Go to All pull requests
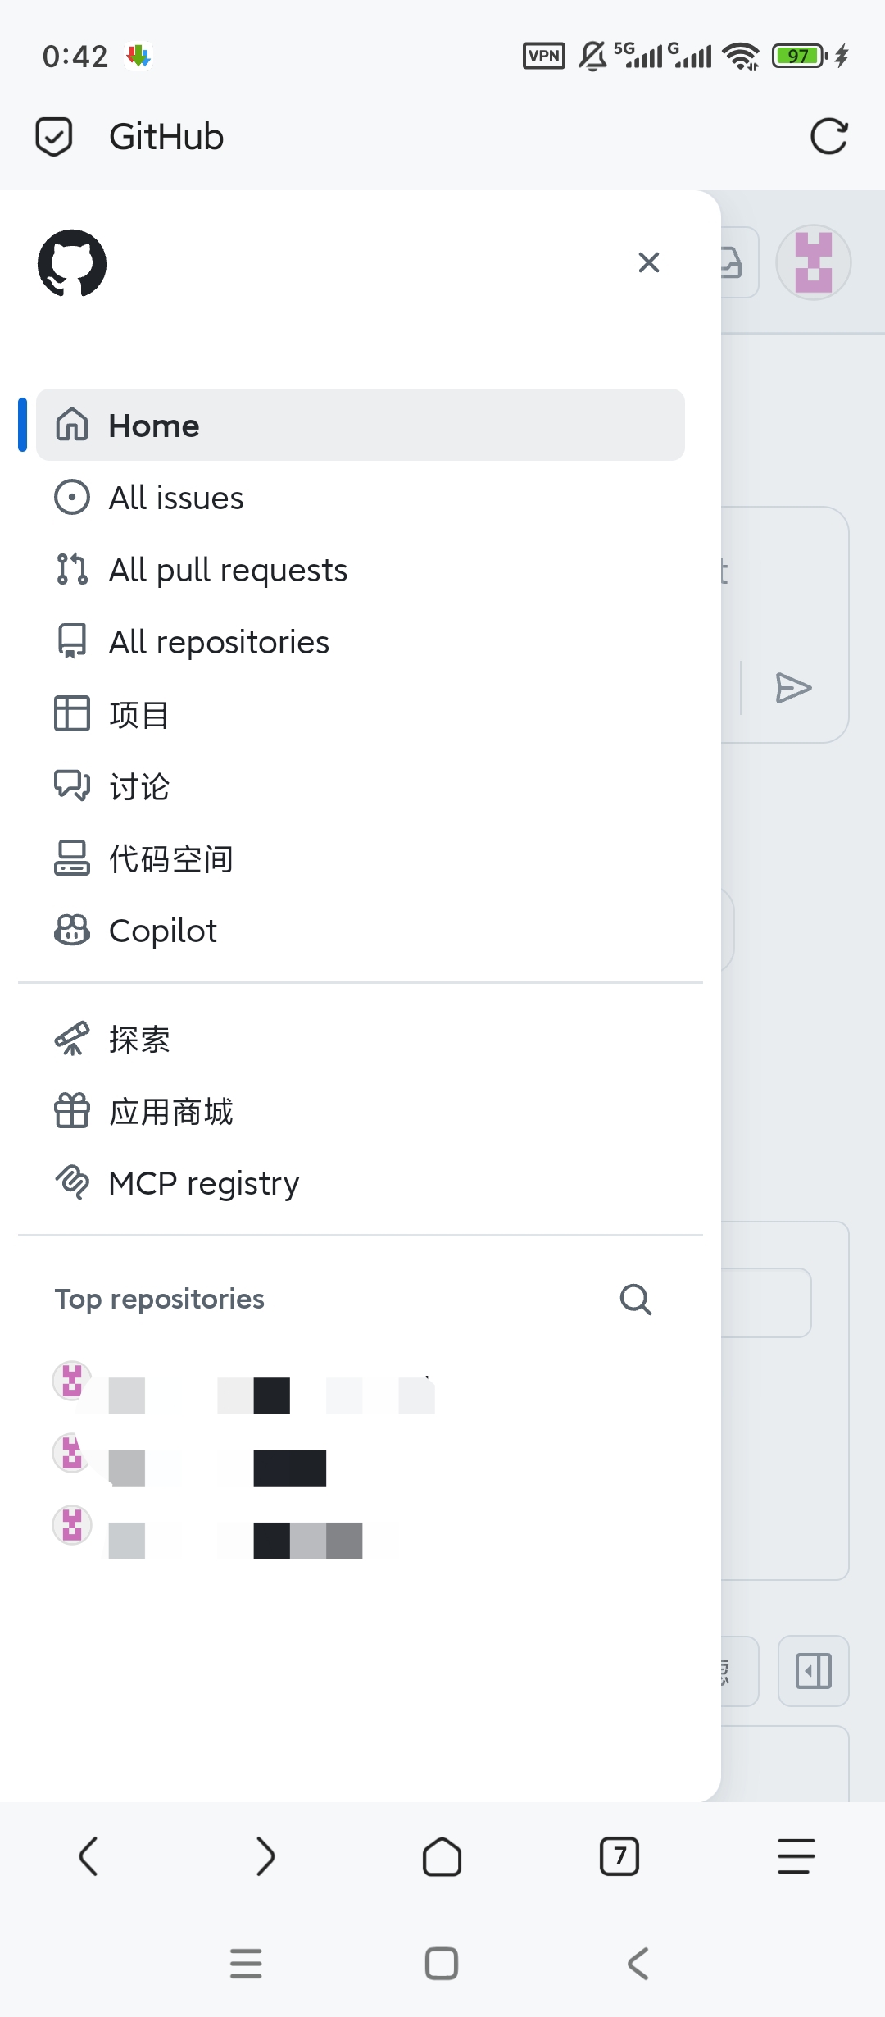The height and width of the screenshot is (2017, 885). (361, 570)
